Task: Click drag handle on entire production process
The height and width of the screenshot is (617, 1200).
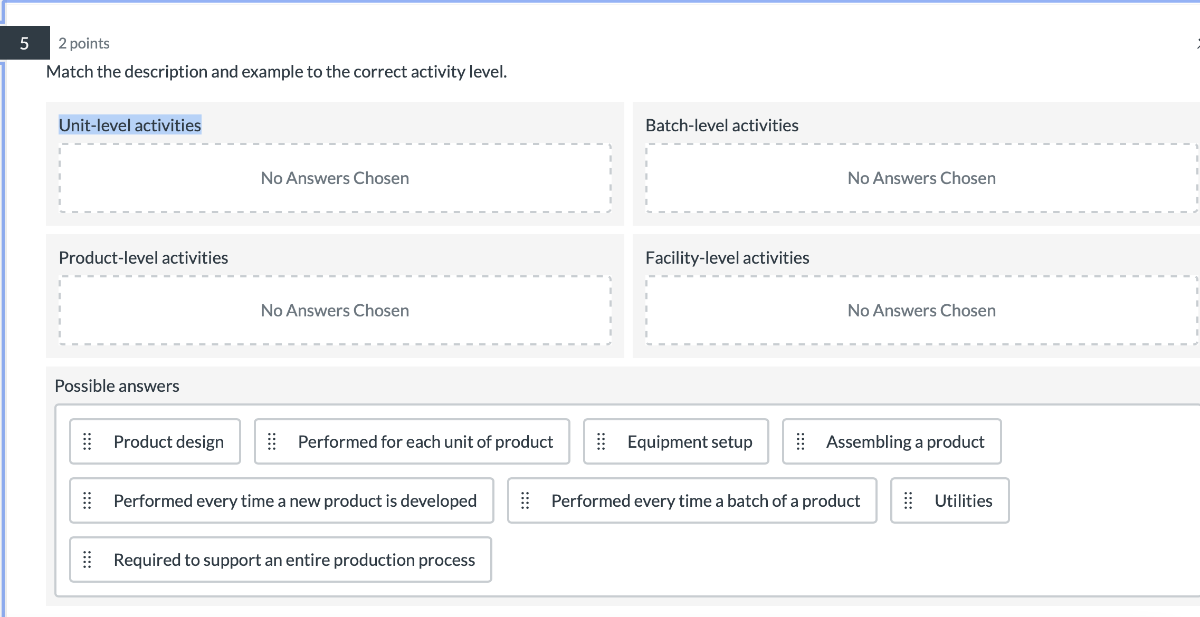Action: click(87, 560)
